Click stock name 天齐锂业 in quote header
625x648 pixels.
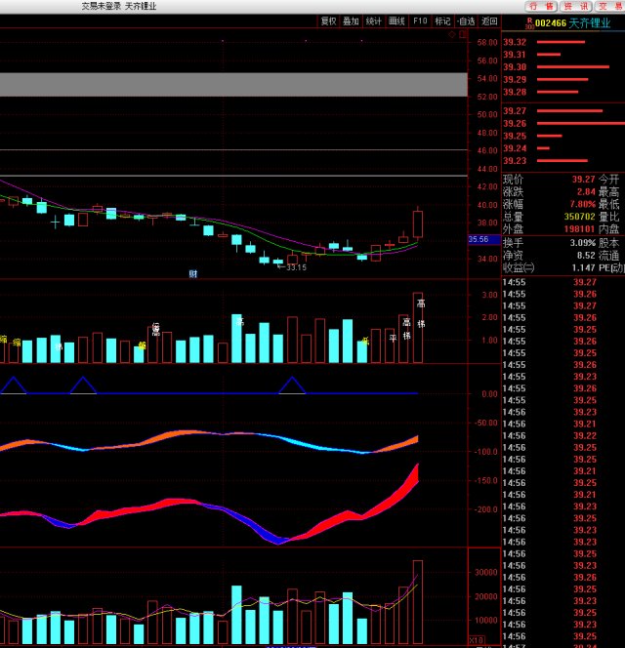point(596,22)
